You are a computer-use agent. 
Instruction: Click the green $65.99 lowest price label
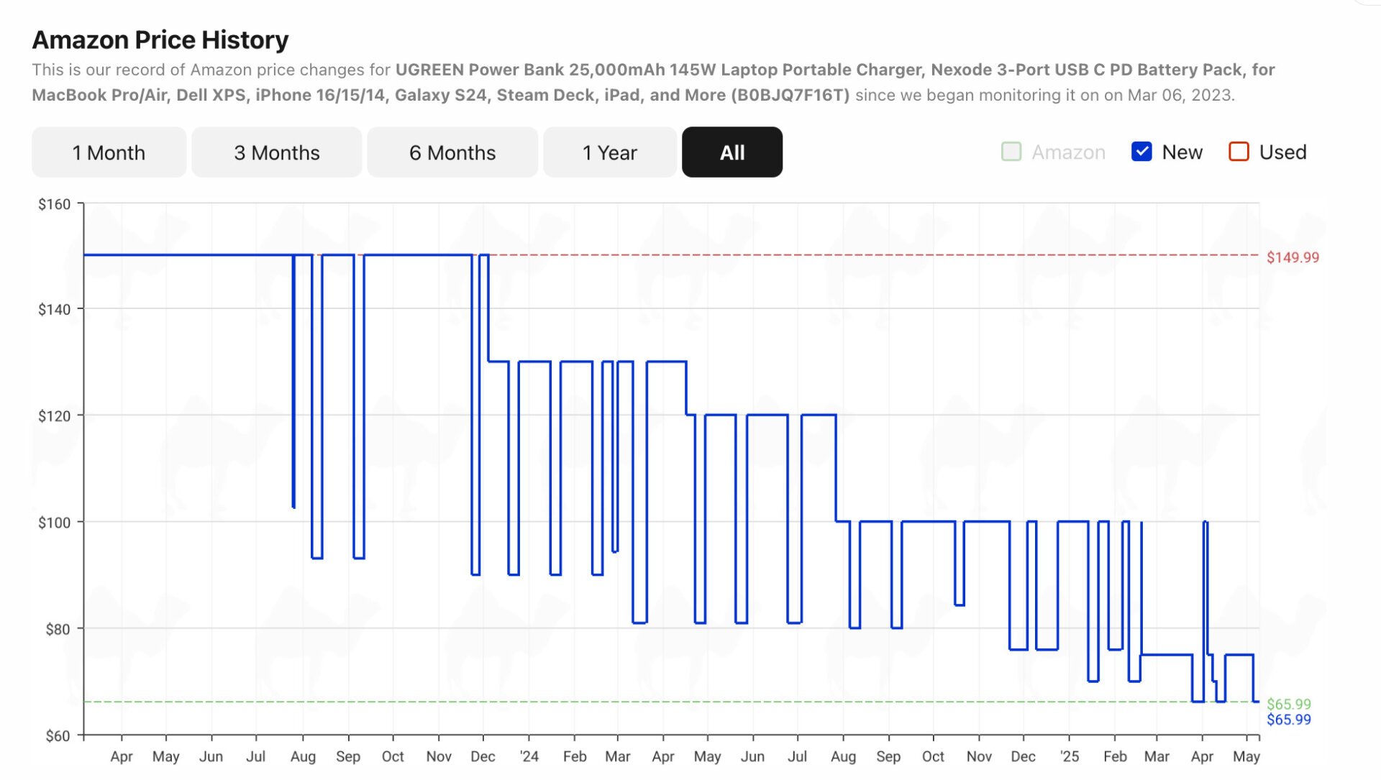(1288, 704)
